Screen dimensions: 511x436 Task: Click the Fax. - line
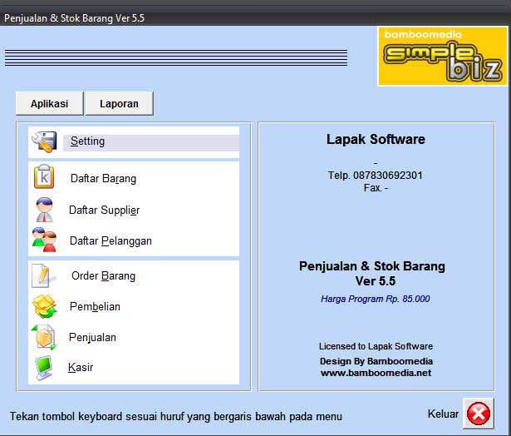click(376, 188)
